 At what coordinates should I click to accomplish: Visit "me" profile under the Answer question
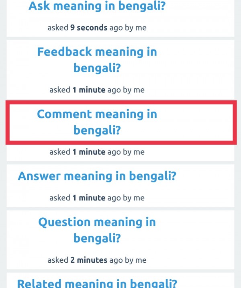pyautogui.click(x=139, y=198)
